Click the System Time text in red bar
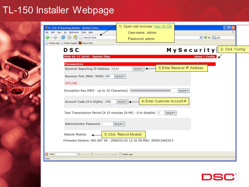This screenshot has height=187, width=249. (101, 56)
